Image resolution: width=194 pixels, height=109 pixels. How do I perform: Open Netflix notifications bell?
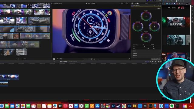[x=179, y=8]
